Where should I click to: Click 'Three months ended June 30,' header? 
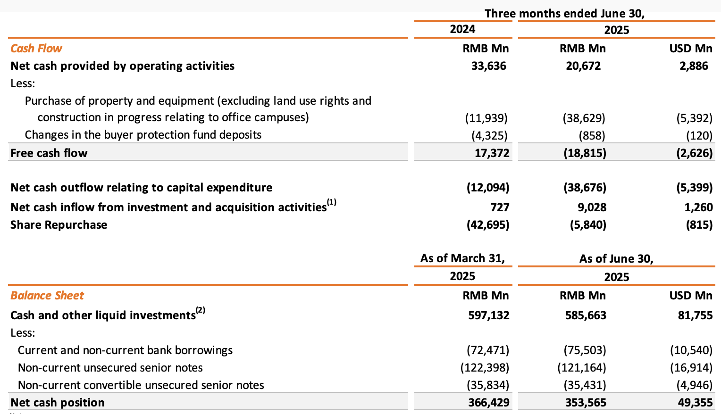[564, 14]
